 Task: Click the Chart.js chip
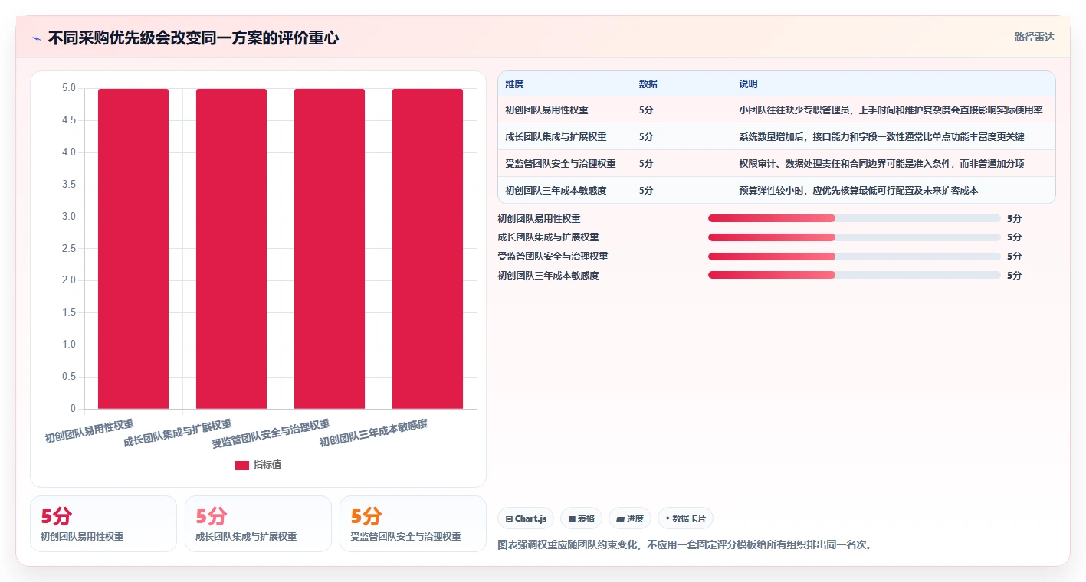(x=526, y=518)
